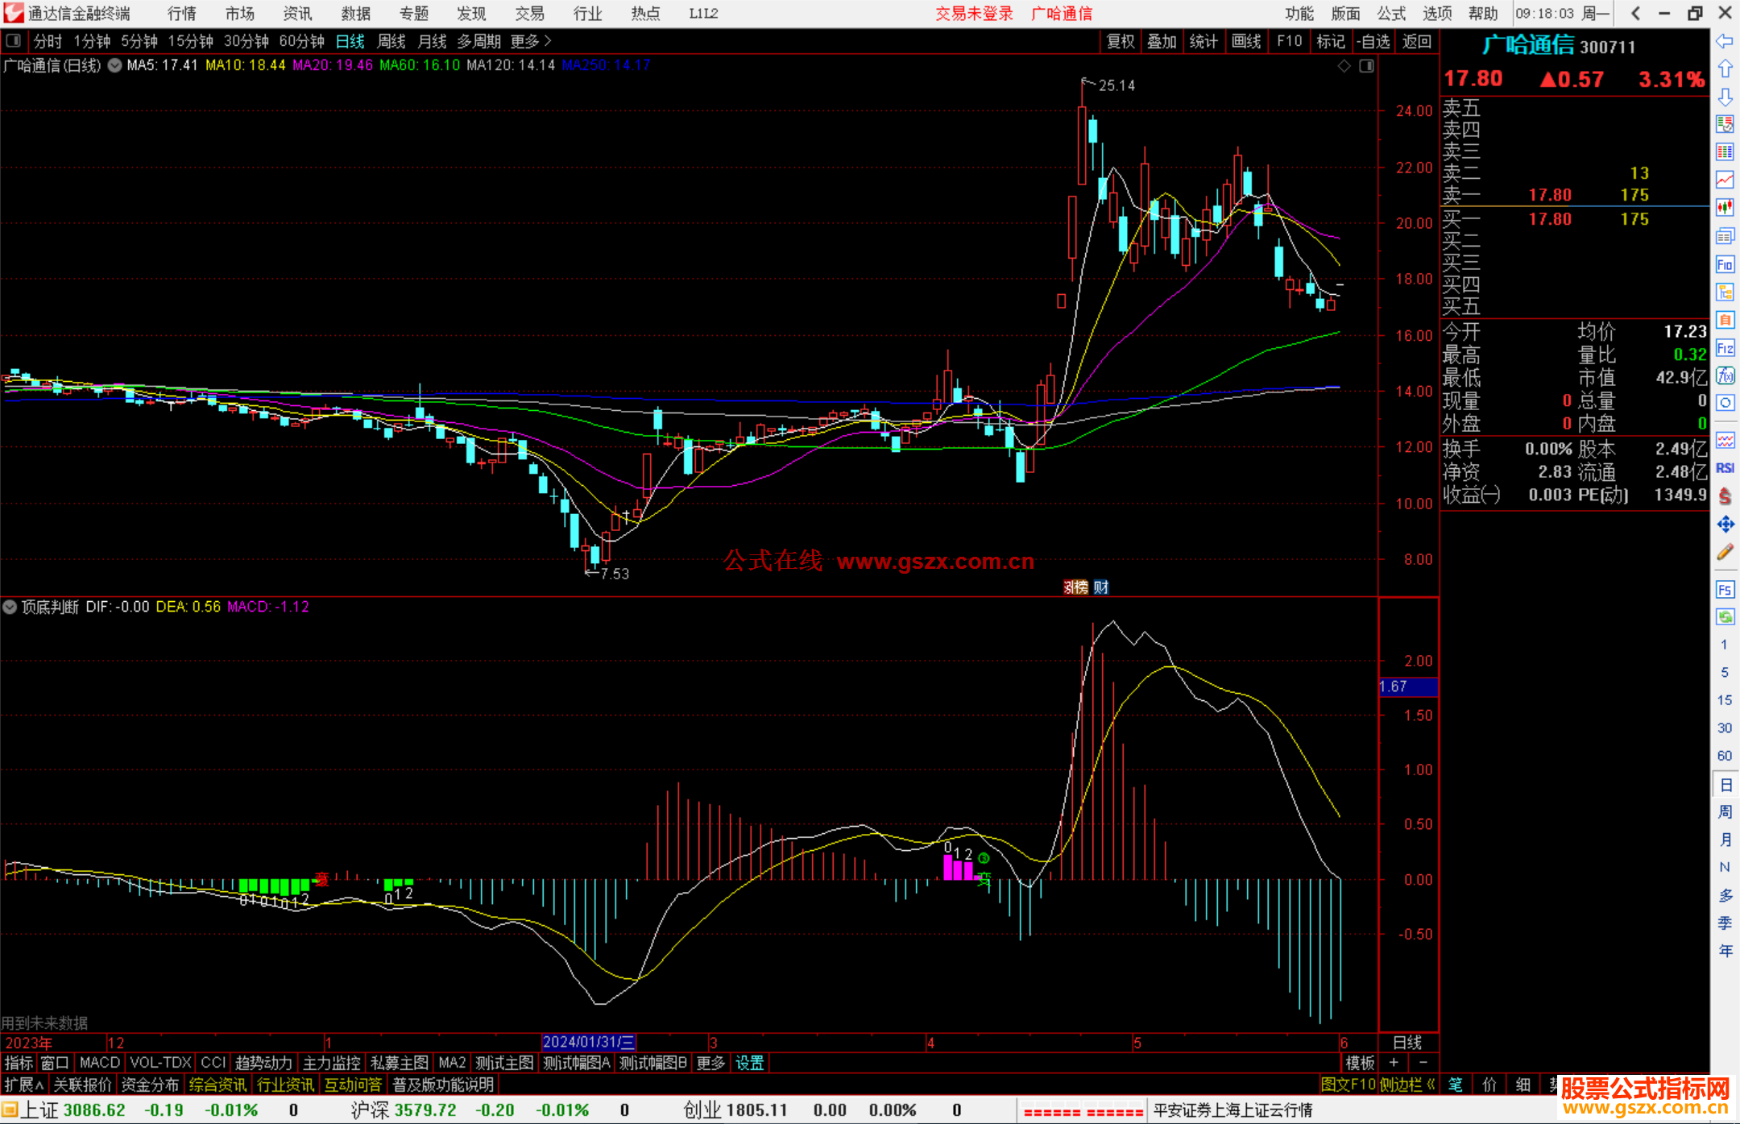Image resolution: width=1740 pixels, height=1124 pixels.
Task: Expand the 扩展 panel at bottom left
Action: [23, 1085]
